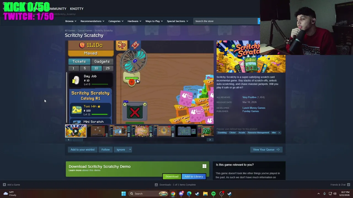This screenshot has width=353, height=198.
Task: Open Microsoft Edge from the taskbar
Action: (x=189, y=194)
